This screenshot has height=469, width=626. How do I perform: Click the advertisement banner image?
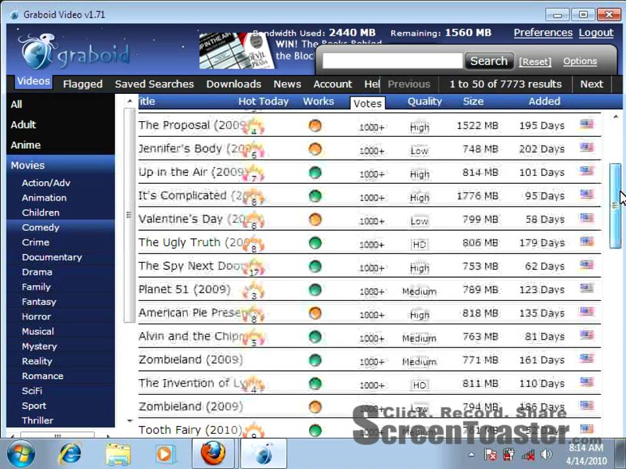pos(237,50)
